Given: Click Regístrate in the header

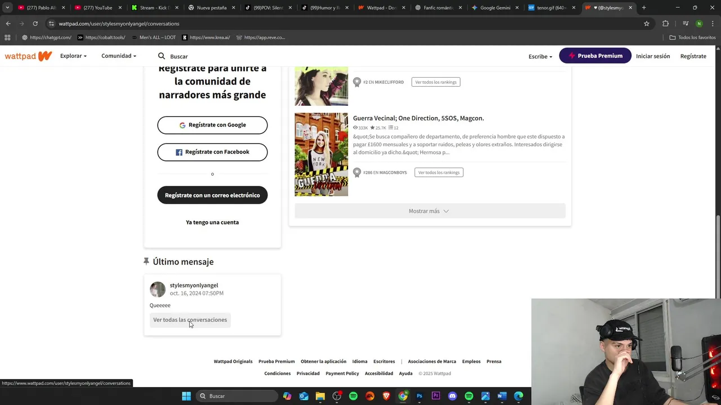Looking at the screenshot, I should pyautogui.click(x=693, y=56).
